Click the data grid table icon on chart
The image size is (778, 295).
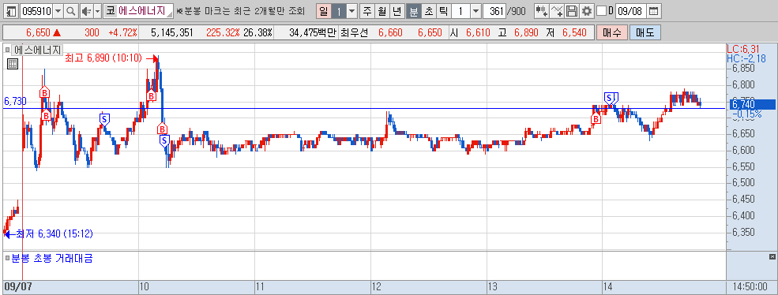pyautogui.click(x=13, y=63)
